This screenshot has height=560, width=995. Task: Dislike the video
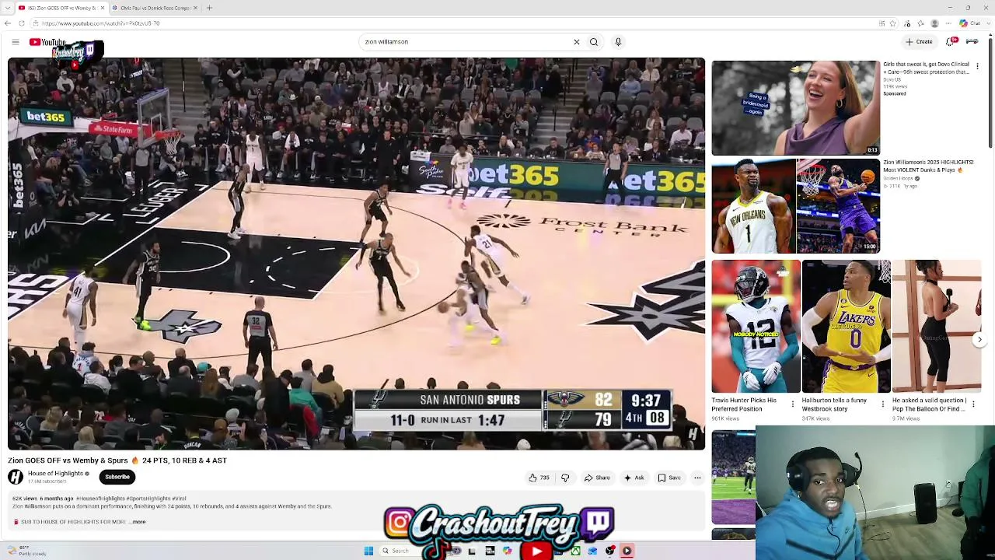tap(565, 478)
